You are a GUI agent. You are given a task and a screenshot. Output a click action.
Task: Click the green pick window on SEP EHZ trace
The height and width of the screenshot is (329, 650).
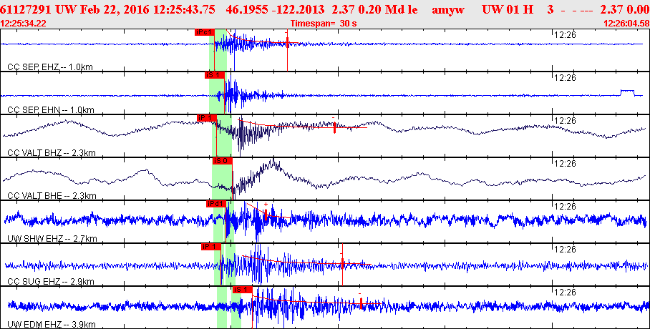218,50
